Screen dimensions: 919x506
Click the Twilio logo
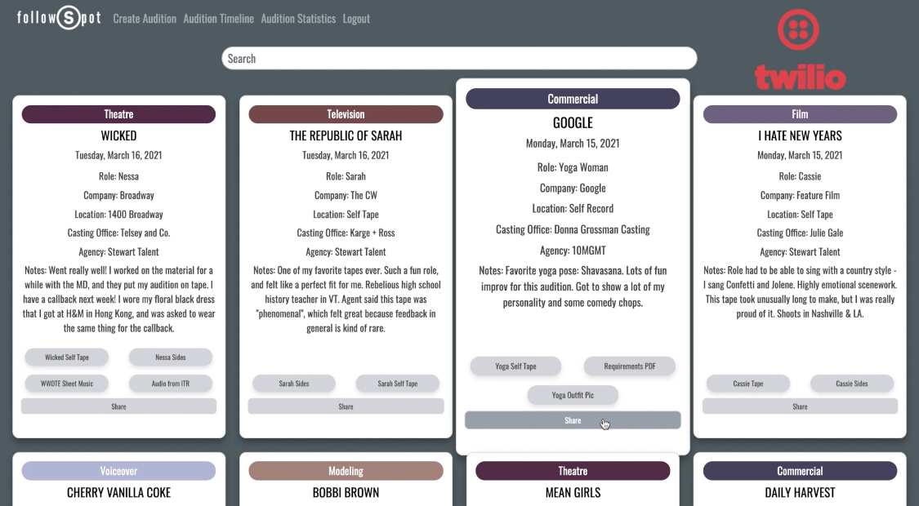pyautogui.click(x=800, y=51)
